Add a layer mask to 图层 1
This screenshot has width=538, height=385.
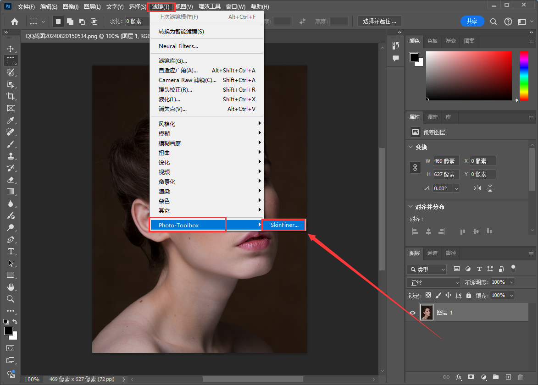point(471,377)
